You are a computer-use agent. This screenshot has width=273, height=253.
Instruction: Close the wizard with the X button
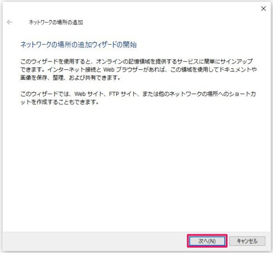(263, 9)
